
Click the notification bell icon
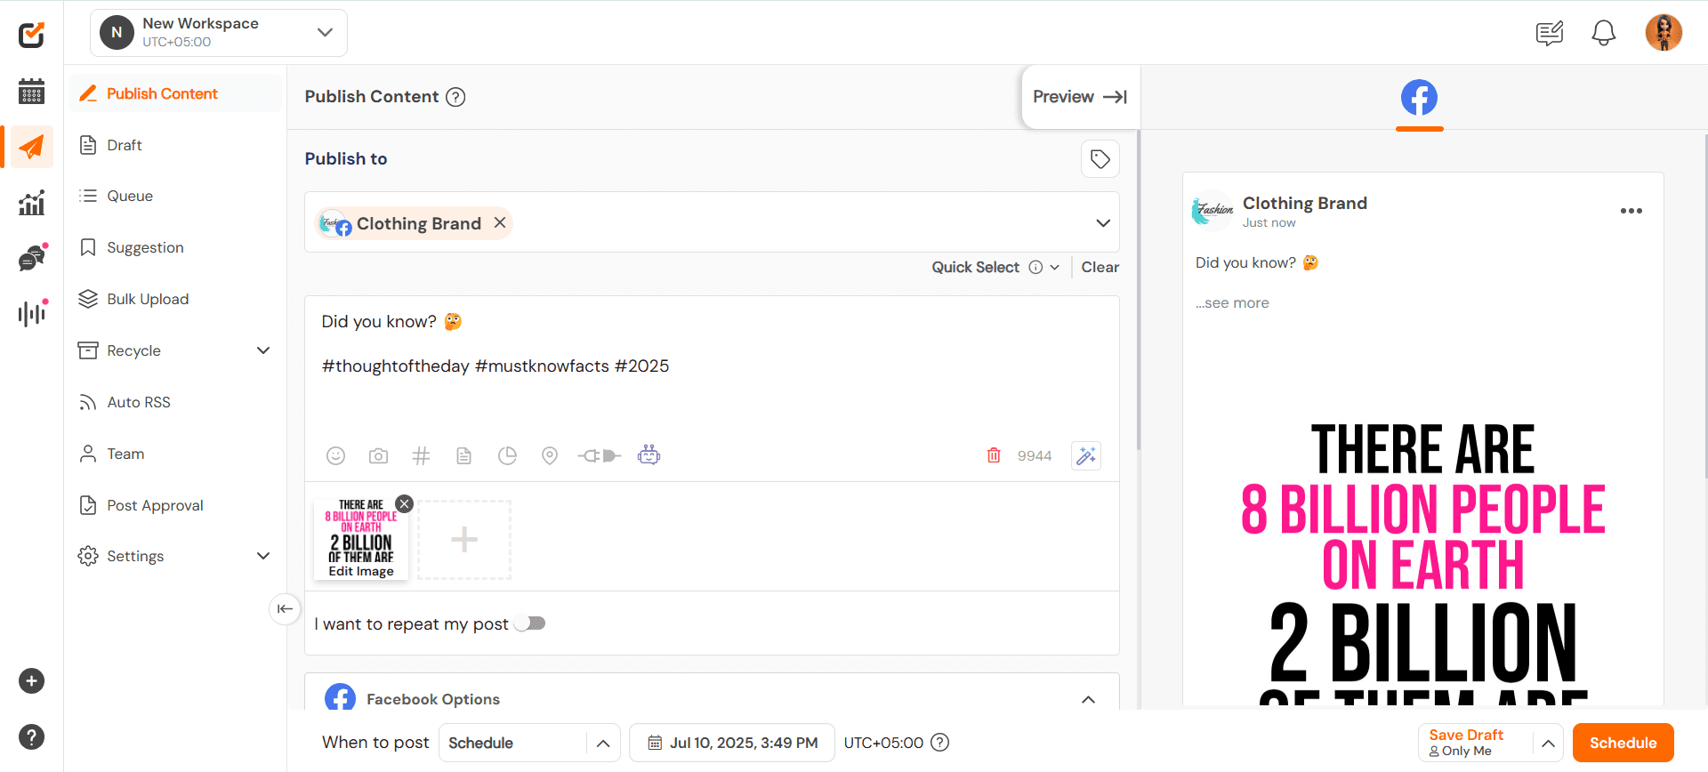(x=1603, y=34)
